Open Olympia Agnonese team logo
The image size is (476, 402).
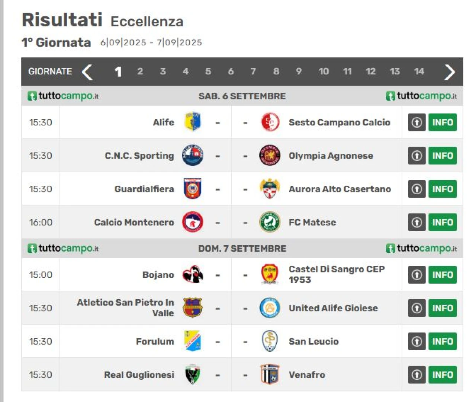click(x=270, y=156)
